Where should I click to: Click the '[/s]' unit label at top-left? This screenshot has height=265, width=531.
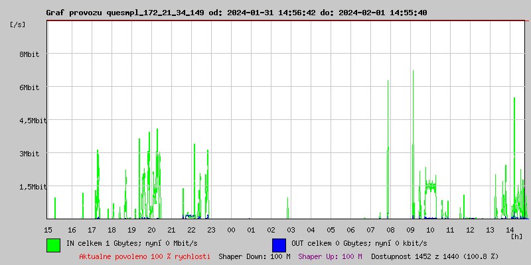click(x=18, y=25)
